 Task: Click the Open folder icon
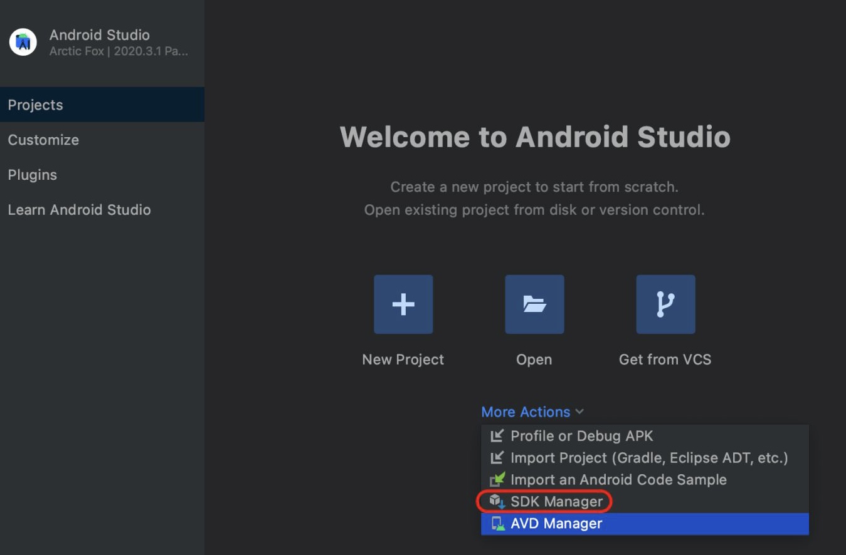click(x=534, y=304)
